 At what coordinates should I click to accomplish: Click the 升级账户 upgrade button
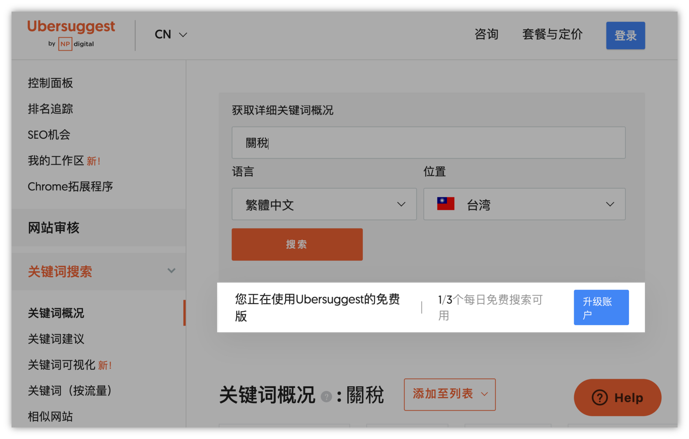click(x=601, y=307)
